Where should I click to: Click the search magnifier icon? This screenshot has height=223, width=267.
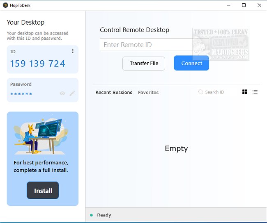click(201, 92)
